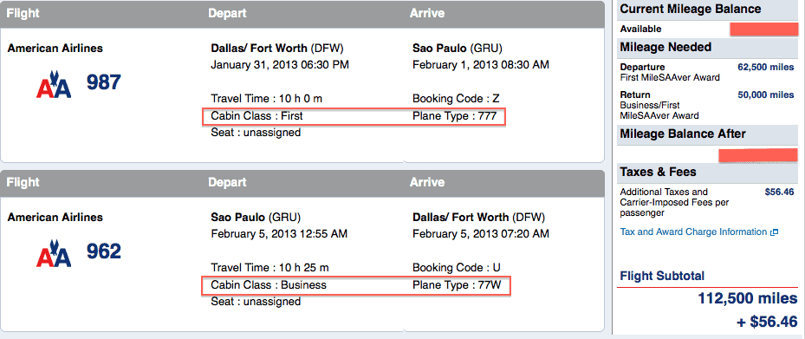Click the American Airlines logo for flight 962
This screenshot has height=339, width=805.
click(54, 252)
